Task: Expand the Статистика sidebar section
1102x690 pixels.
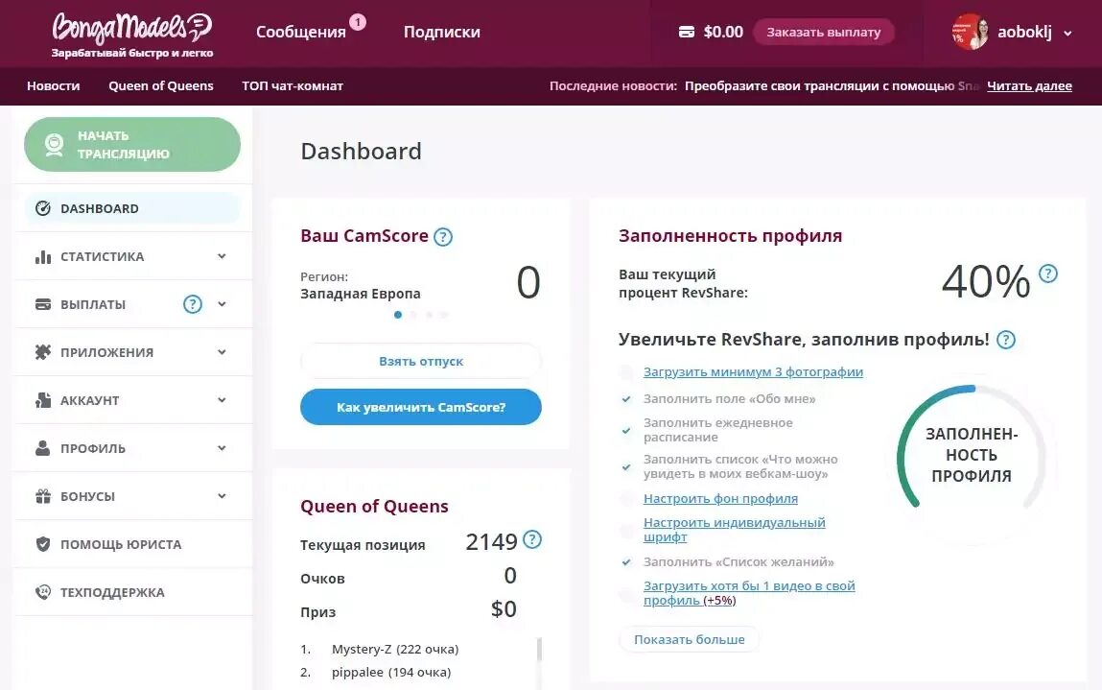Action: pyautogui.click(x=223, y=256)
